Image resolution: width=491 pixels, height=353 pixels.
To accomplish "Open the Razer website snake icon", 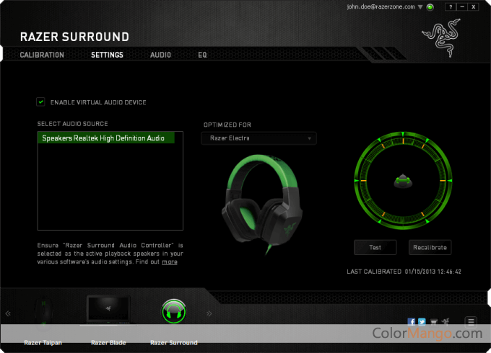I will tap(446, 321).
